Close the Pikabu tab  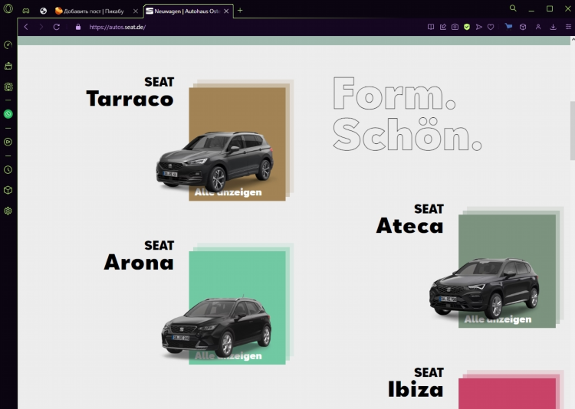click(x=135, y=11)
